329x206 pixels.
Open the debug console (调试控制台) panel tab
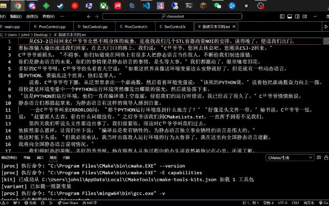(x=9, y=158)
